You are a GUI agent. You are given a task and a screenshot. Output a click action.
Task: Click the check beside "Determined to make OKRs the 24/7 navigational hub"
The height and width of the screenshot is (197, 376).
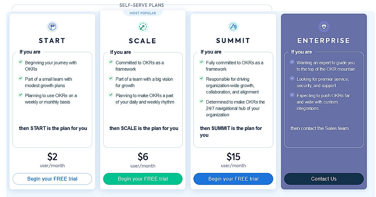click(x=202, y=102)
